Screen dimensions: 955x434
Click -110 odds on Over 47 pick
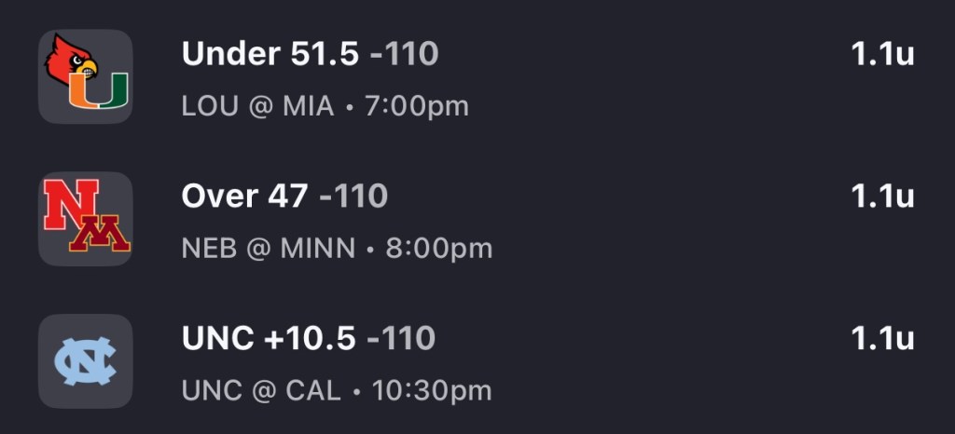tap(353, 196)
